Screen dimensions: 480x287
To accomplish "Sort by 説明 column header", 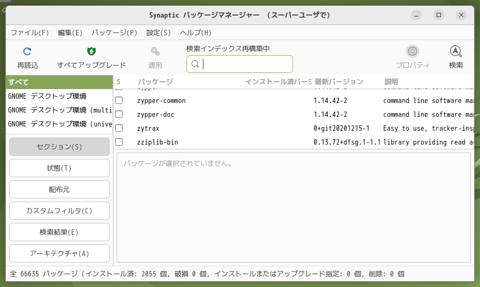I will (x=428, y=82).
